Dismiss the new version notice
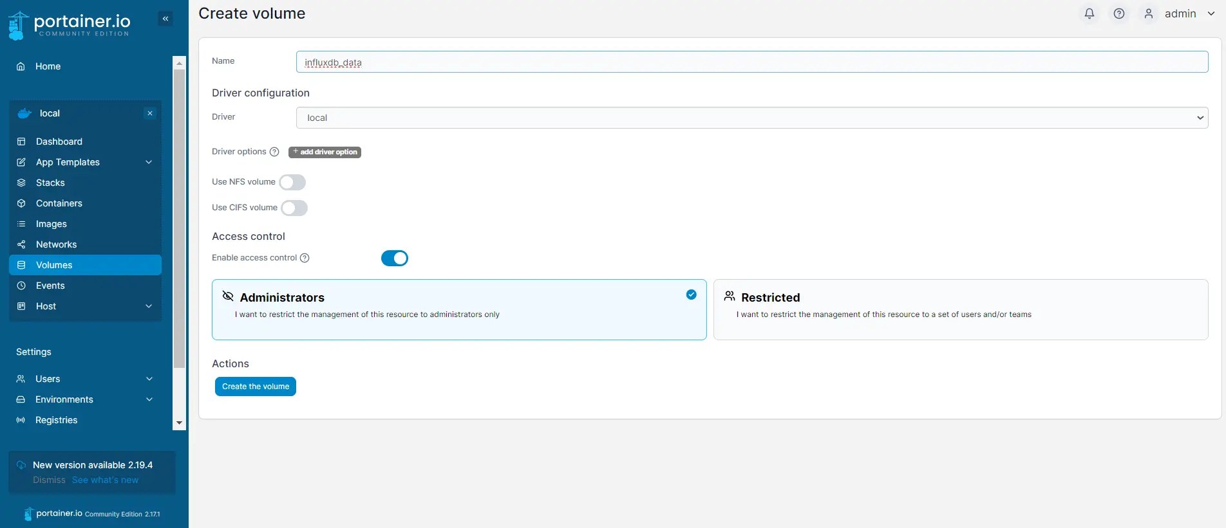This screenshot has width=1226, height=528. (x=49, y=480)
